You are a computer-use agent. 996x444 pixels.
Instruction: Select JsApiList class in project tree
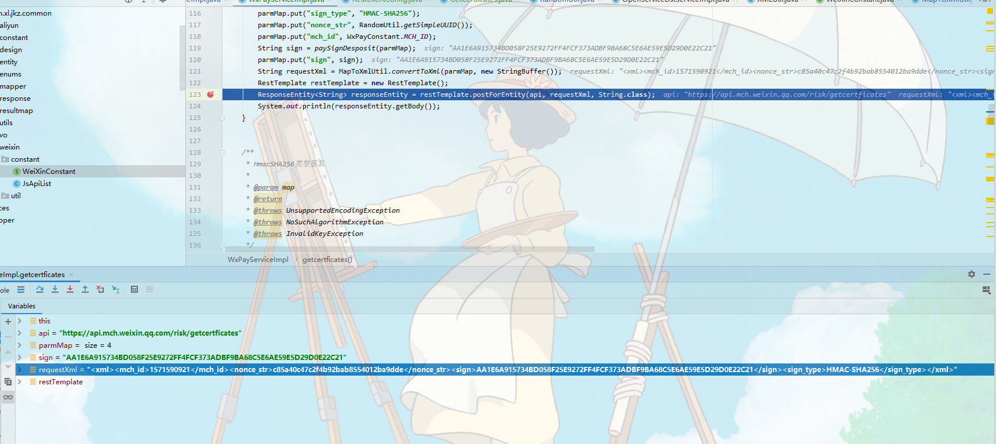pyautogui.click(x=37, y=184)
